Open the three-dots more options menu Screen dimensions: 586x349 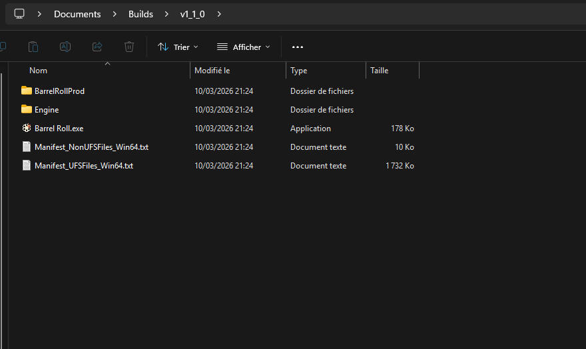tap(298, 47)
